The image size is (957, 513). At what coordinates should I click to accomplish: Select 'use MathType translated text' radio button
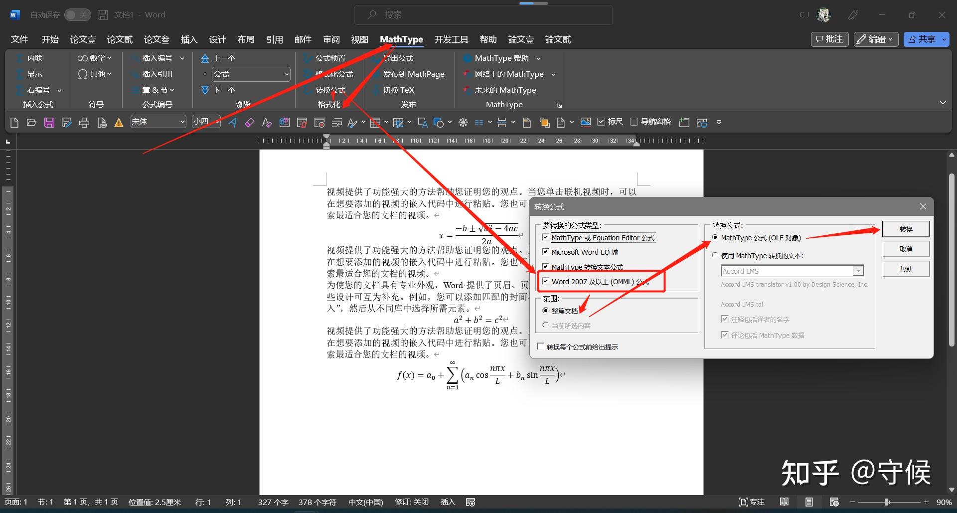pyautogui.click(x=715, y=255)
